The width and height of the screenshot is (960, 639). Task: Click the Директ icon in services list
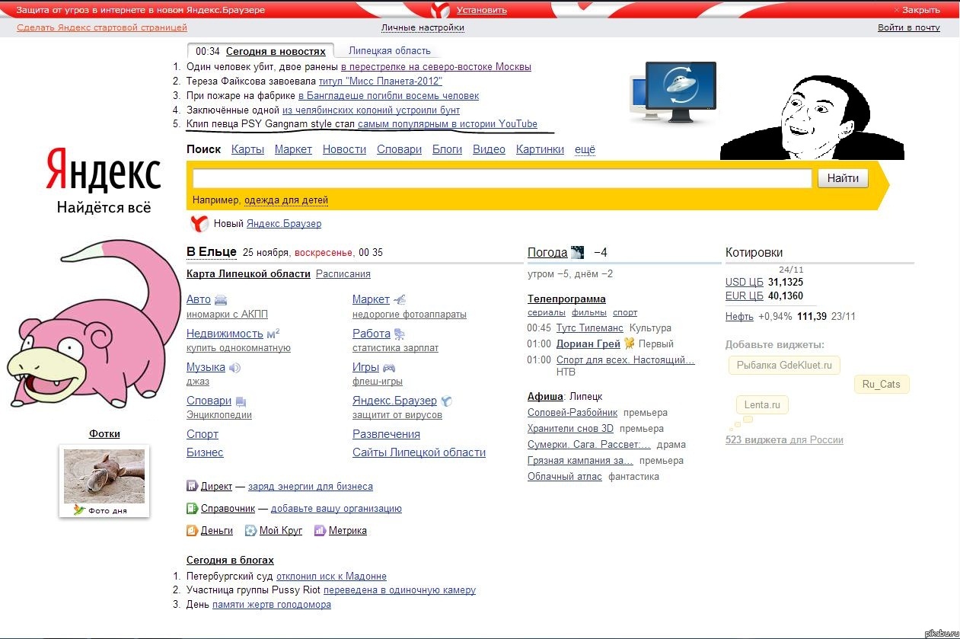point(192,486)
